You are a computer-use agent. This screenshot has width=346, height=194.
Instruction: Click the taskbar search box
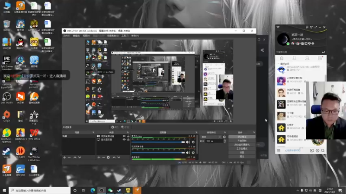(40, 191)
